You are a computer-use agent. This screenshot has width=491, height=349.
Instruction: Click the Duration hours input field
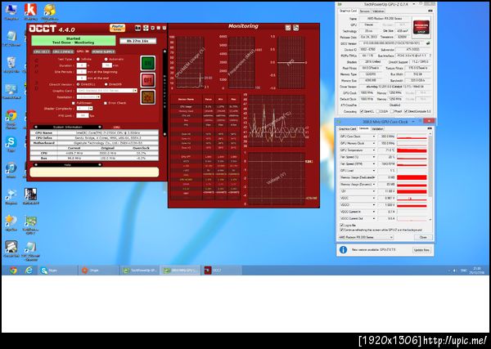81,65
